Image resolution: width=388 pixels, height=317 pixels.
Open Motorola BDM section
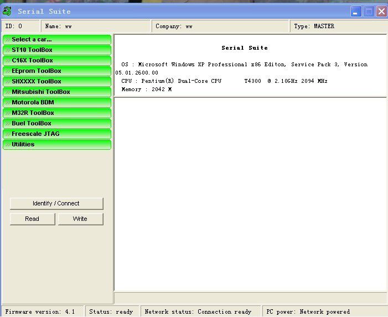(57, 102)
